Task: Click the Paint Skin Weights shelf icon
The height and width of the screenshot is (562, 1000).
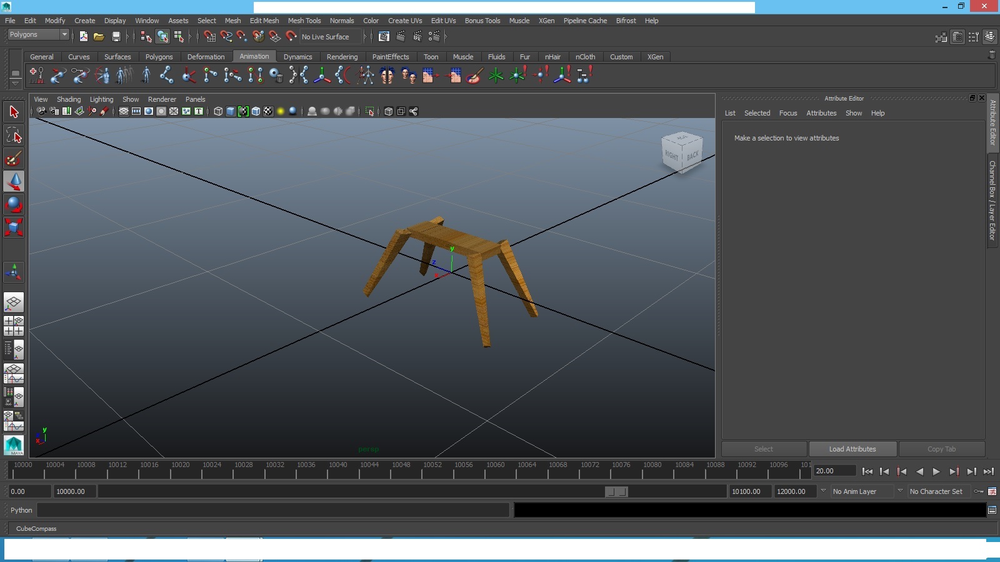Action: click(474, 76)
